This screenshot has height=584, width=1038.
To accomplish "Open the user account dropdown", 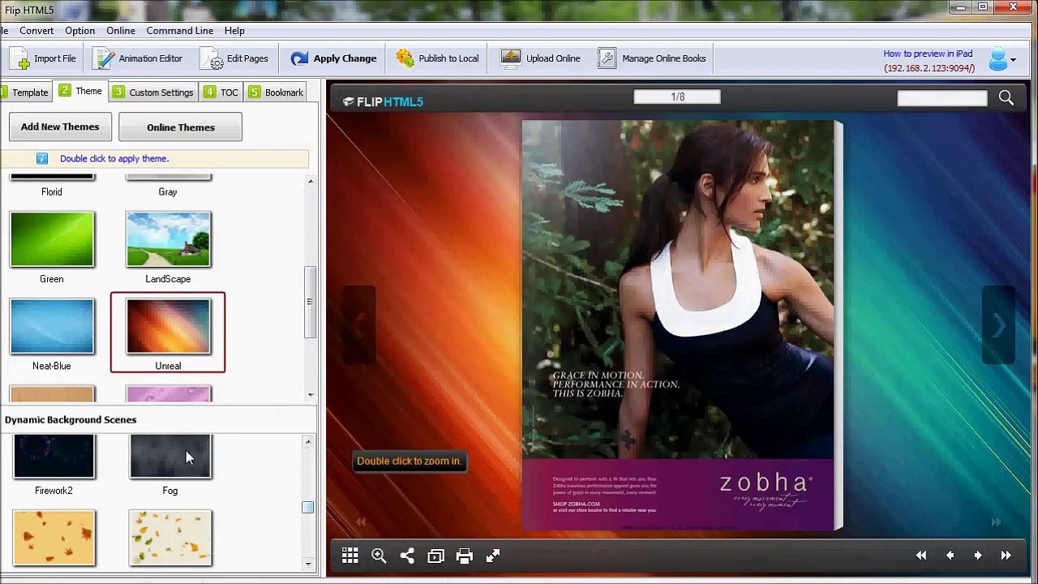I will click(1002, 59).
